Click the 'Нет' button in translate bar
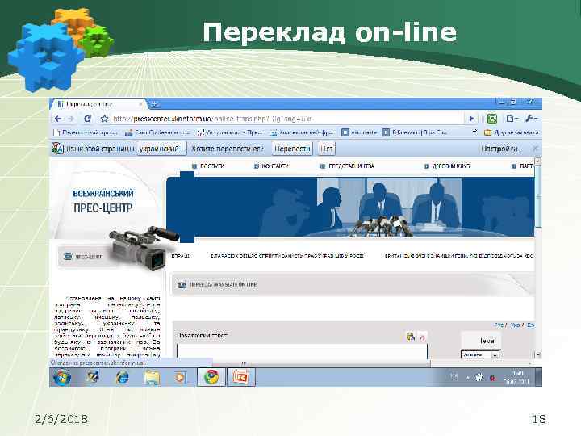This screenshot has height=436, width=581. click(x=327, y=149)
